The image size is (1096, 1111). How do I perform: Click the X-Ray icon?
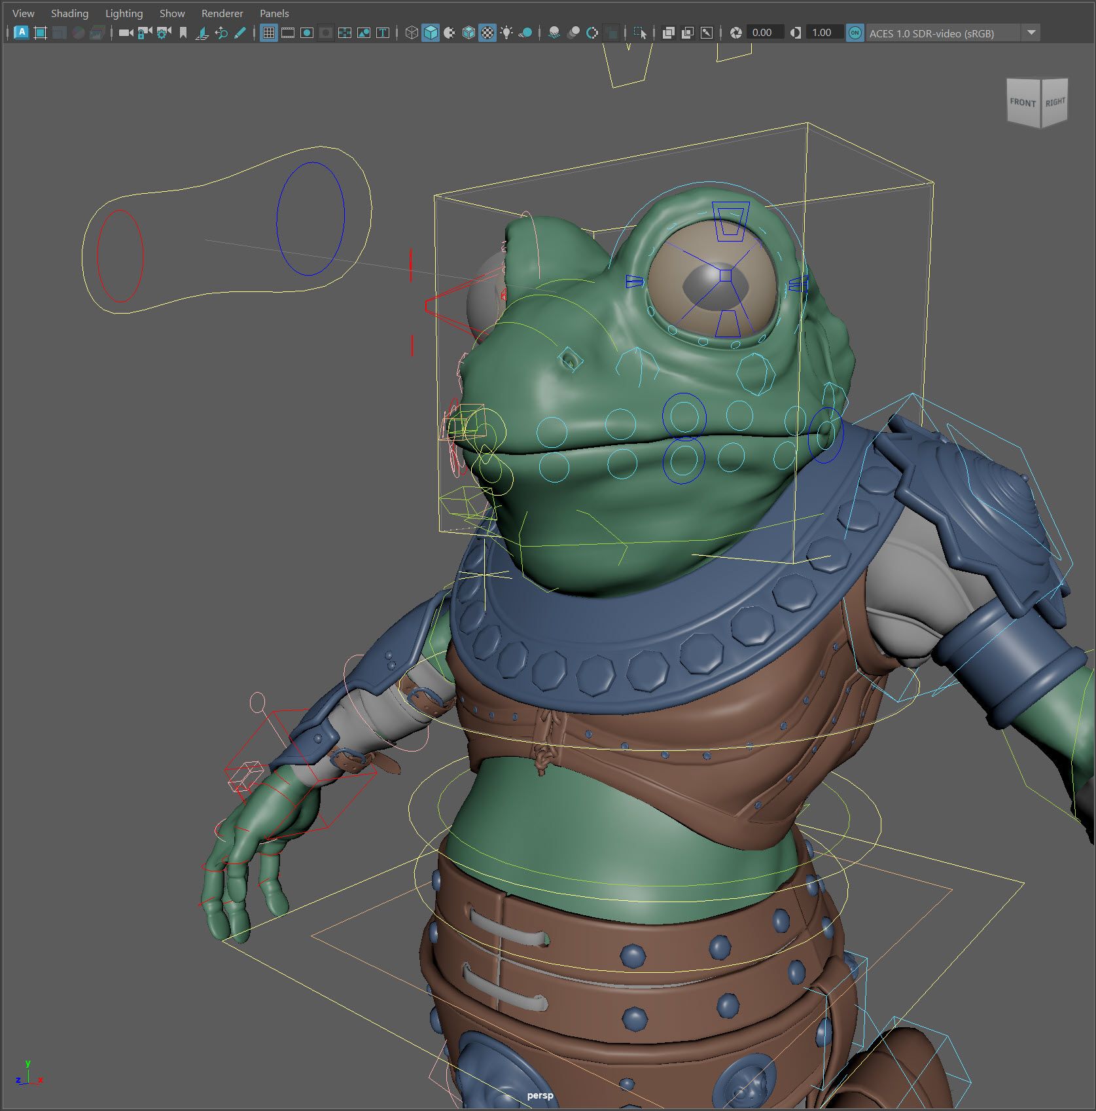(668, 32)
